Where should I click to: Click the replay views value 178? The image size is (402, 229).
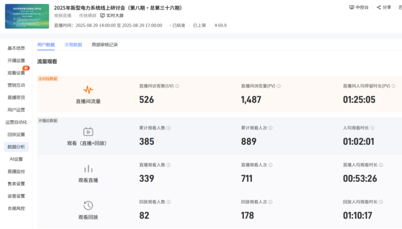tap(247, 215)
